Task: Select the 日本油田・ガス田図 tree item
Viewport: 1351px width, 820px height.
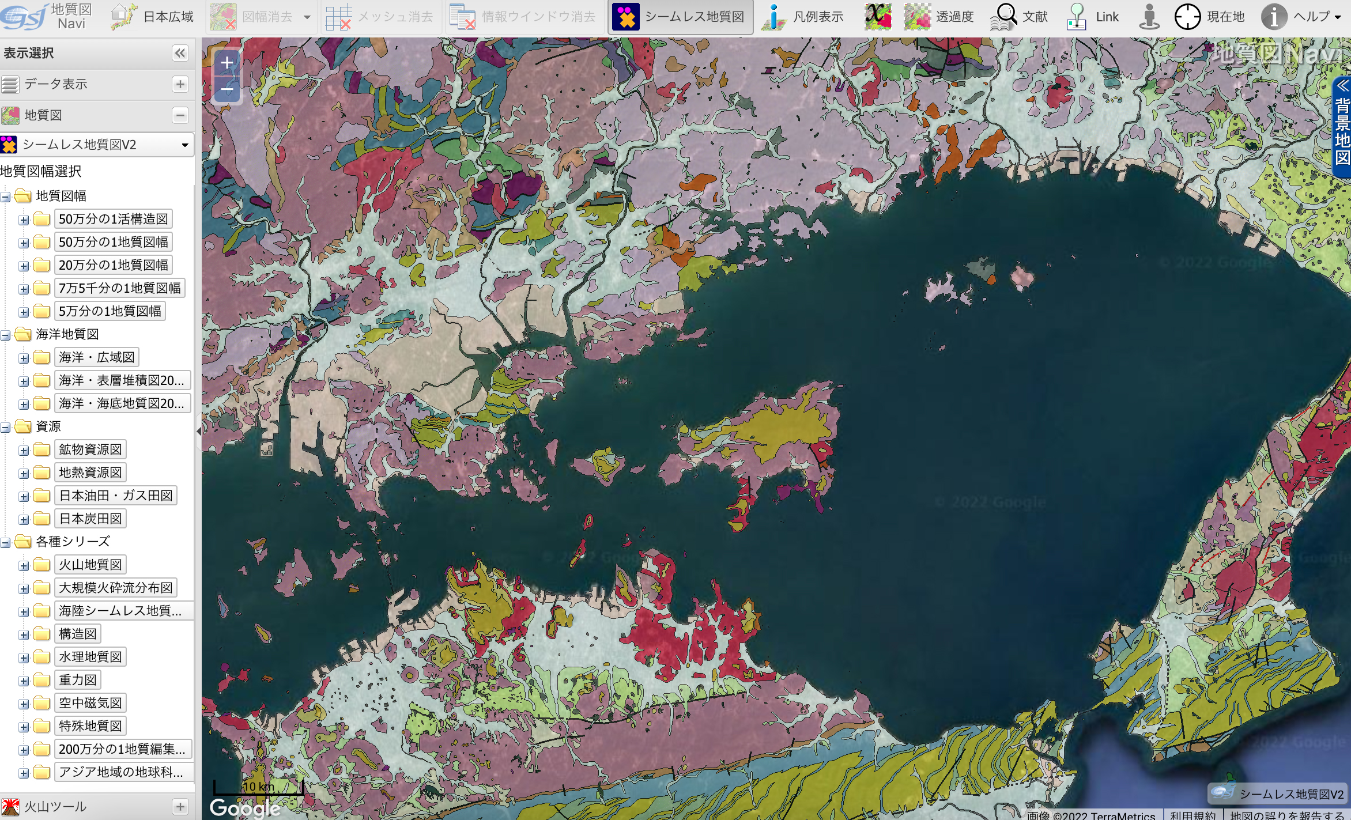Action: click(x=115, y=496)
